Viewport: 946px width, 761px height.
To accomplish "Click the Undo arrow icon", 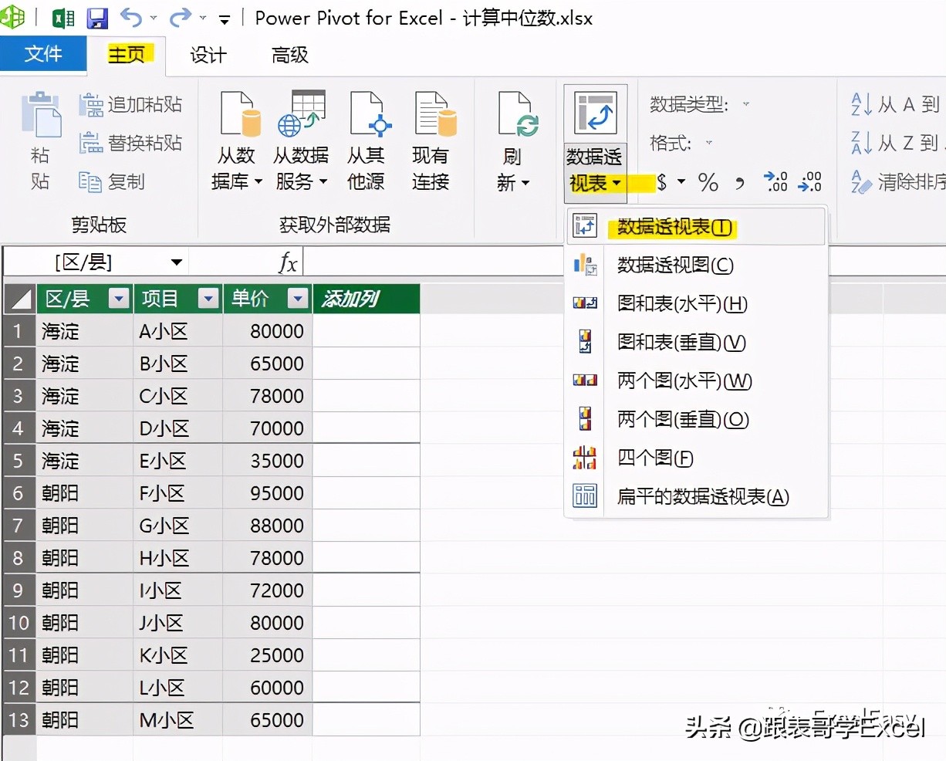I will 132,17.
